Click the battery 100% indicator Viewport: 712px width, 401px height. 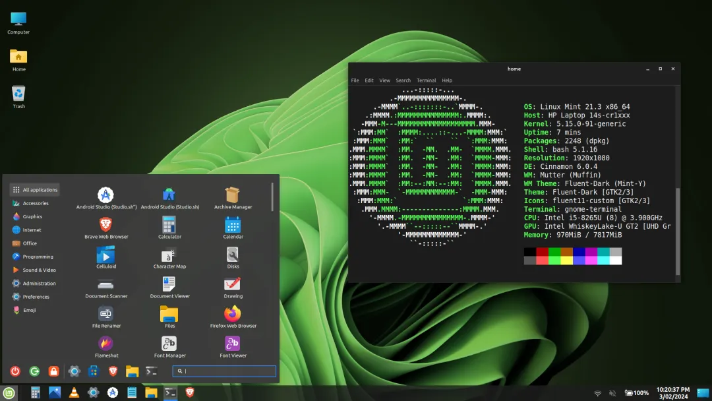[x=637, y=393]
